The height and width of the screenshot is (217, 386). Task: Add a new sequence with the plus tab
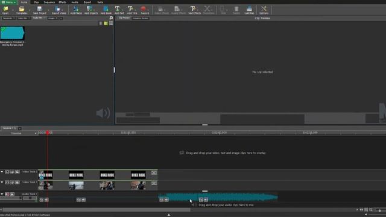(x=20, y=128)
